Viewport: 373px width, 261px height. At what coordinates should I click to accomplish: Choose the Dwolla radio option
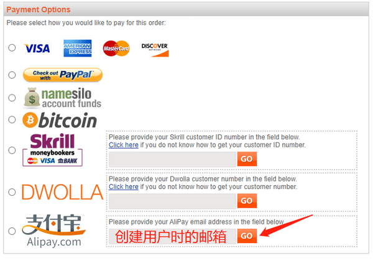click(x=12, y=192)
